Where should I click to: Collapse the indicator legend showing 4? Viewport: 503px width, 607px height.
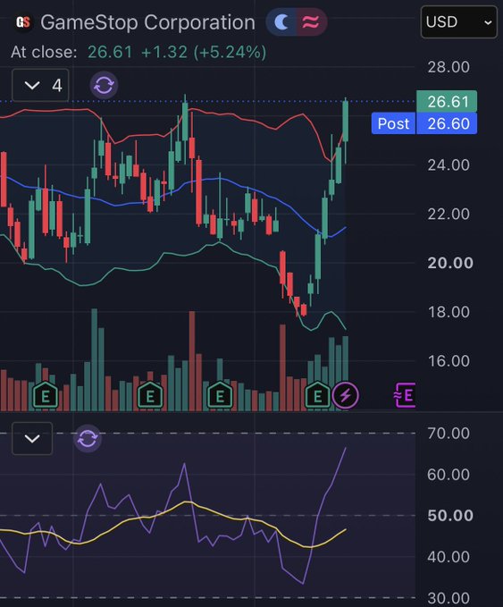click(x=40, y=85)
